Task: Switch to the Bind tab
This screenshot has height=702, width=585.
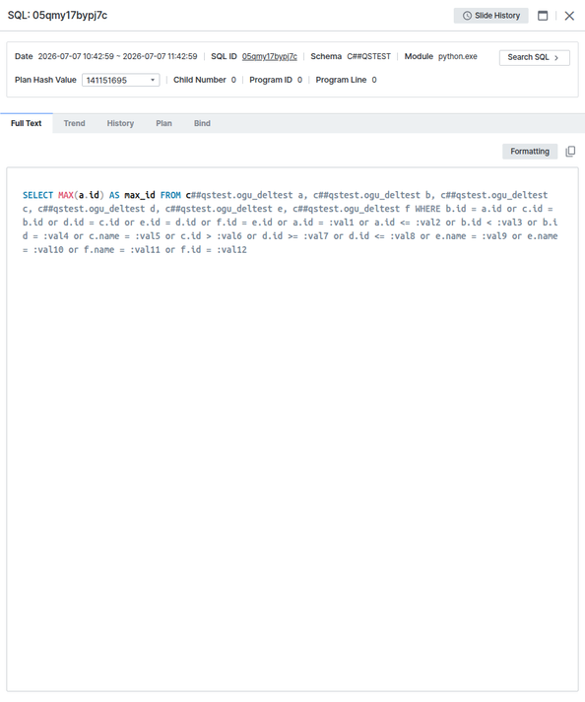Action: click(x=202, y=123)
